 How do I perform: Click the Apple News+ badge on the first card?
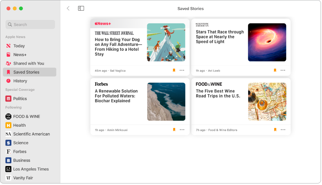click(103, 23)
